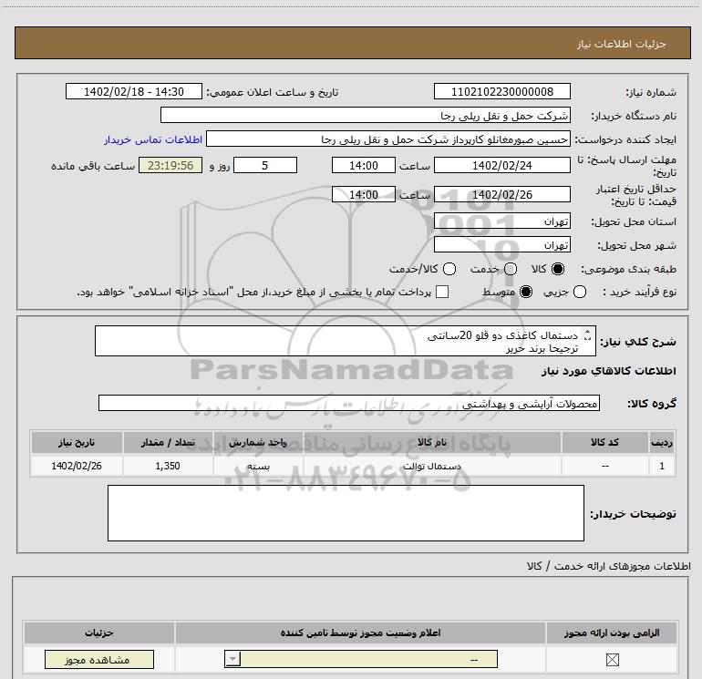
Task: Click the اطلاعات مجوزهای ارائه خدمت / کالا heading
Action: (x=608, y=566)
